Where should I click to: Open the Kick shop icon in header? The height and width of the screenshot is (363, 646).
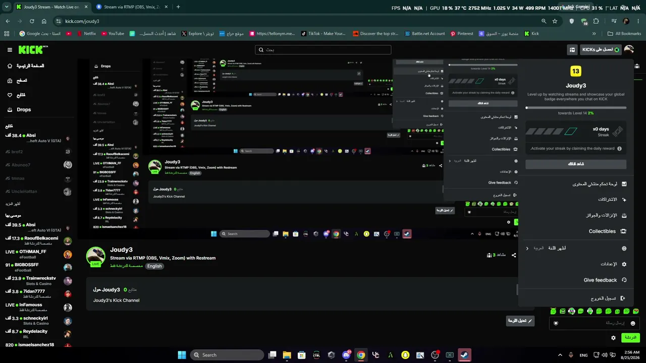tap(572, 50)
